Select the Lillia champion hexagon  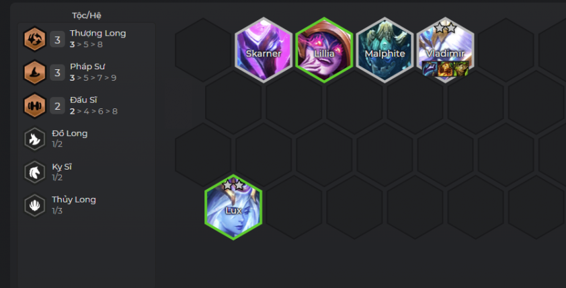[x=324, y=50]
